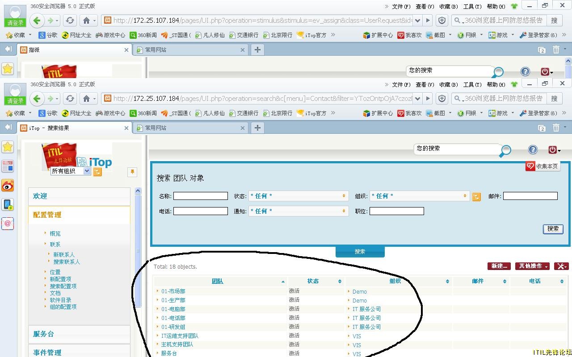This screenshot has width=572, height=357.
Task: Open the 搜索联系人 menu link
Action: 67,262
